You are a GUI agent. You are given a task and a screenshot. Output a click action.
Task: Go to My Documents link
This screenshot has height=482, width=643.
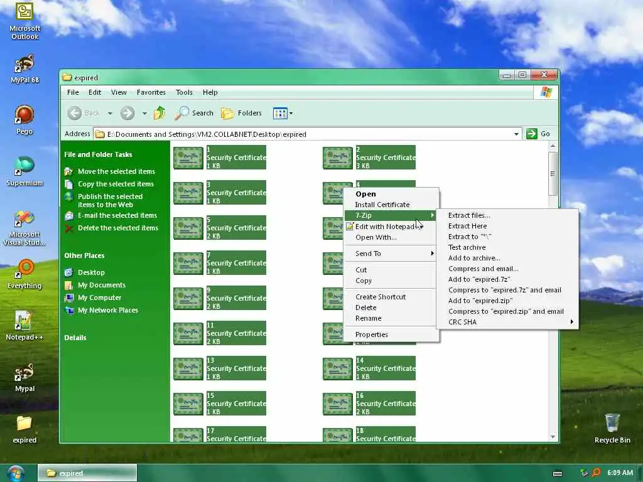click(x=101, y=286)
